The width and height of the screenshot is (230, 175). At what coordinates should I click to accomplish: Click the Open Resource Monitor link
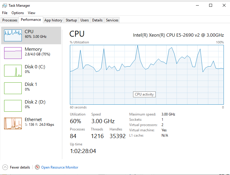coord(60,167)
